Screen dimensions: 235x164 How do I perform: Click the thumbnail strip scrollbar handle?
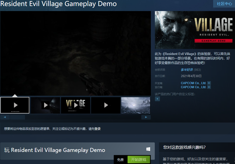click(x=17, y=117)
